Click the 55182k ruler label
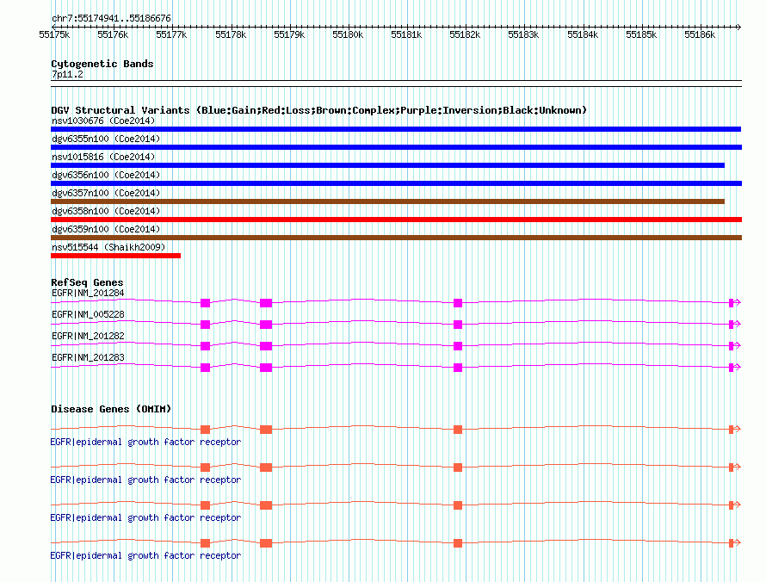The width and height of the screenshot is (766, 582). [x=465, y=35]
